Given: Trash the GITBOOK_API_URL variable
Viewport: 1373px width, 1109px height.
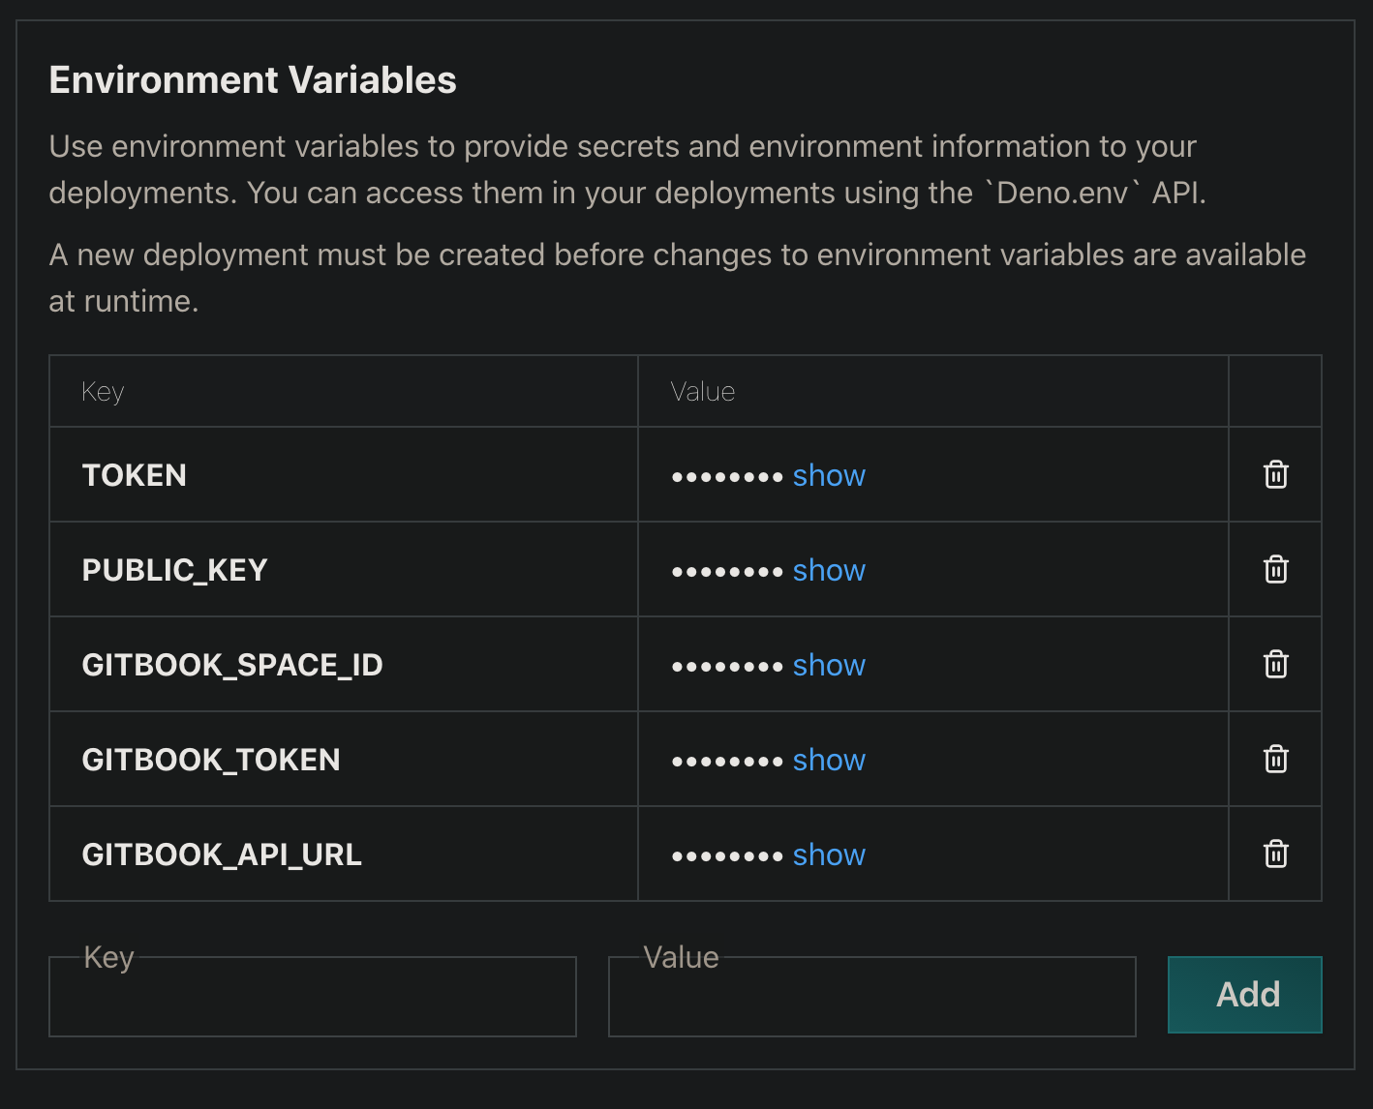Looking at the screenshot, I should [1275, 854].
